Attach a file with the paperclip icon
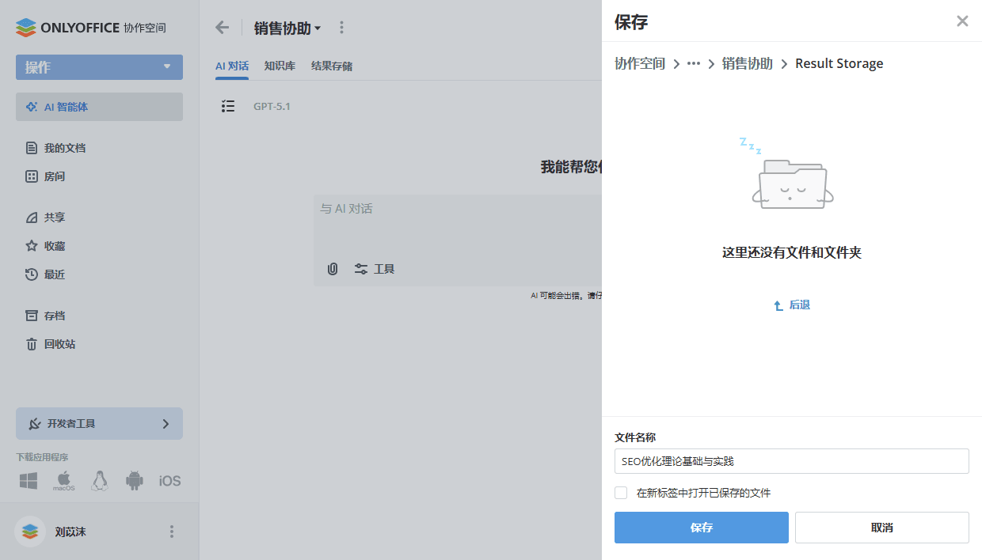Screen dimensions: 982x560 click(332, 269)
